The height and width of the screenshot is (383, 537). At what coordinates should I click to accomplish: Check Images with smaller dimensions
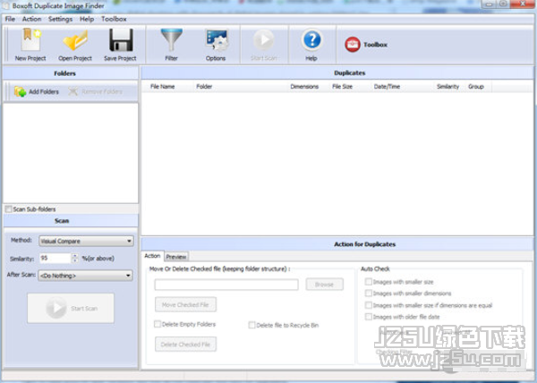[369, 294]
